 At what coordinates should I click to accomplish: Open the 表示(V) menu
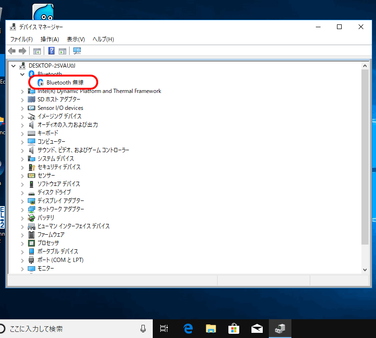point(76,39)
